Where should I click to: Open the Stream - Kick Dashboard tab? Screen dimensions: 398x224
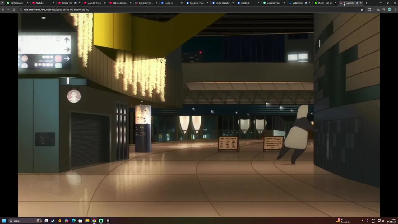tap(325, 3)
